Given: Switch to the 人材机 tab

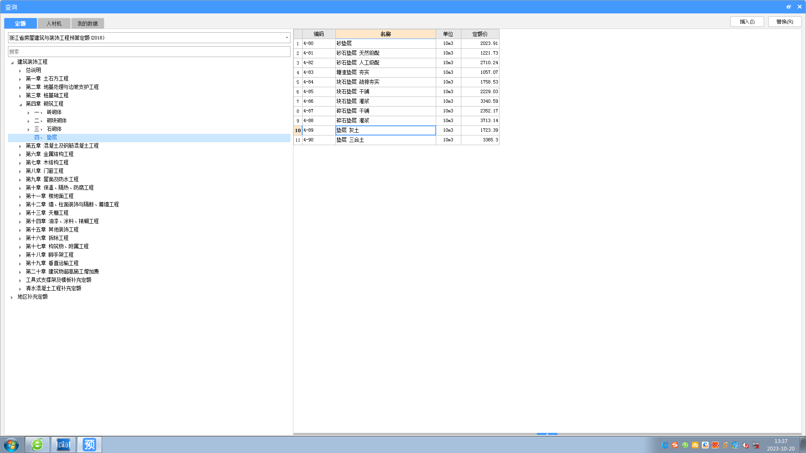Looking at the screenshot, I should tap(54, 23).
